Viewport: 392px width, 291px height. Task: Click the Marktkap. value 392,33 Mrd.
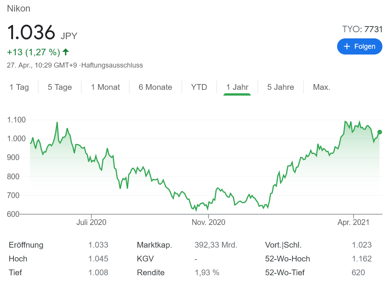point(216,245)
